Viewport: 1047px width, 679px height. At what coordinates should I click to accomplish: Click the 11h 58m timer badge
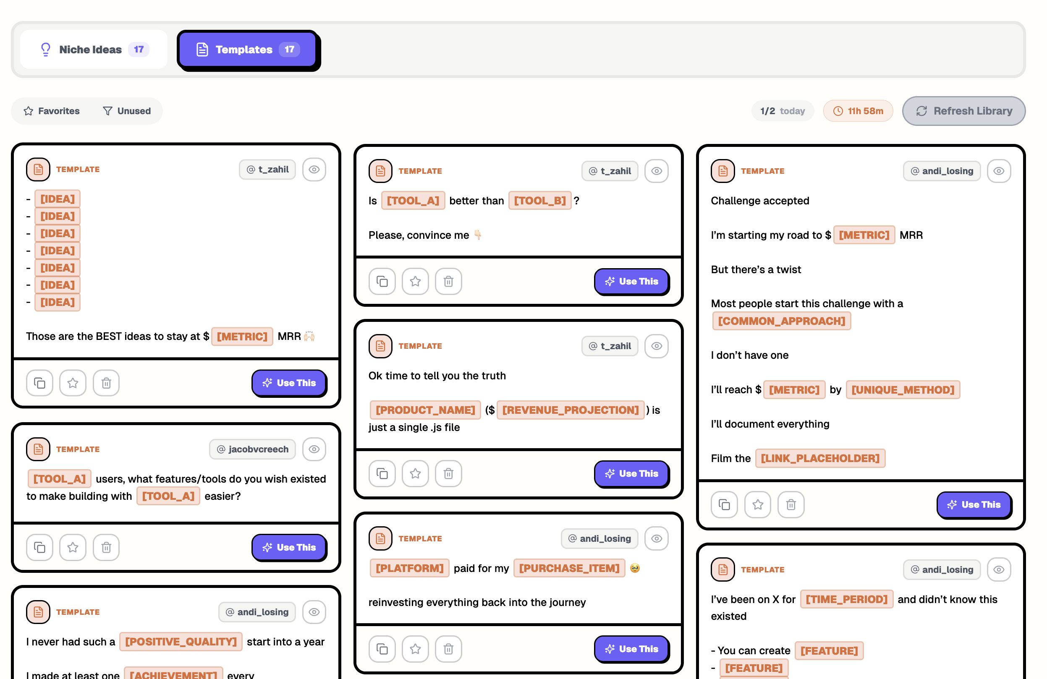point(857,111)
